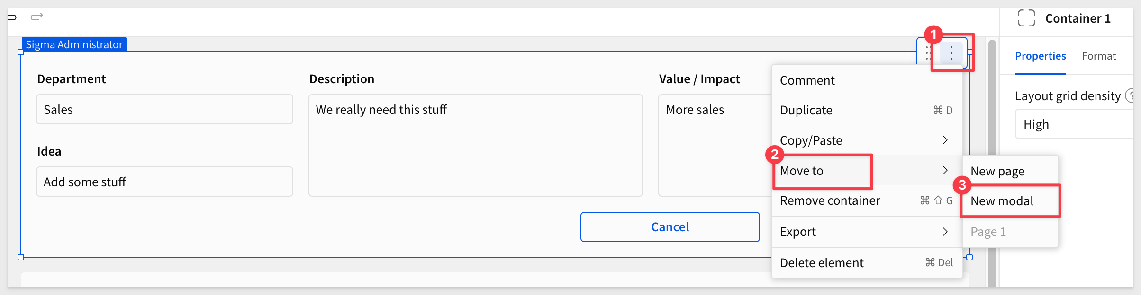Grab the six-dot drag handle icon

(928, 53)
